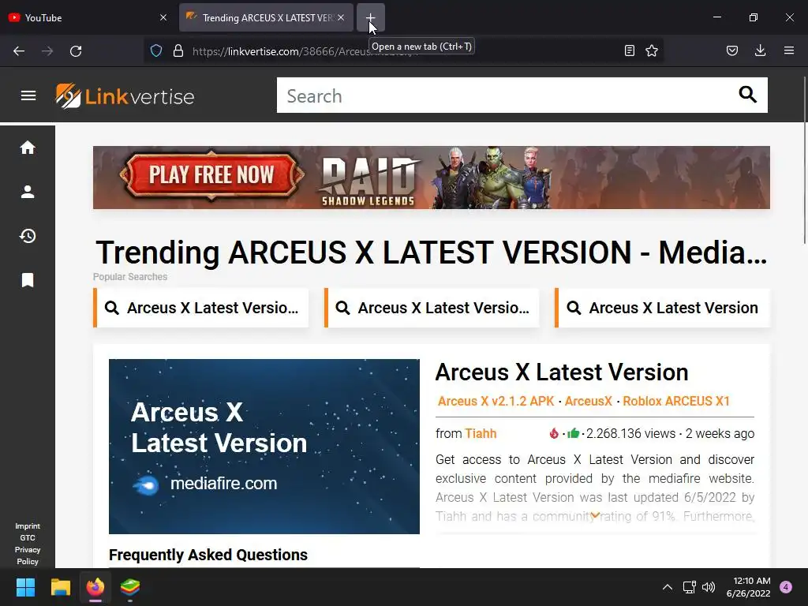Click the green thumbs-up rating icon
Screen dimensions: 808x606
(573, 433)
